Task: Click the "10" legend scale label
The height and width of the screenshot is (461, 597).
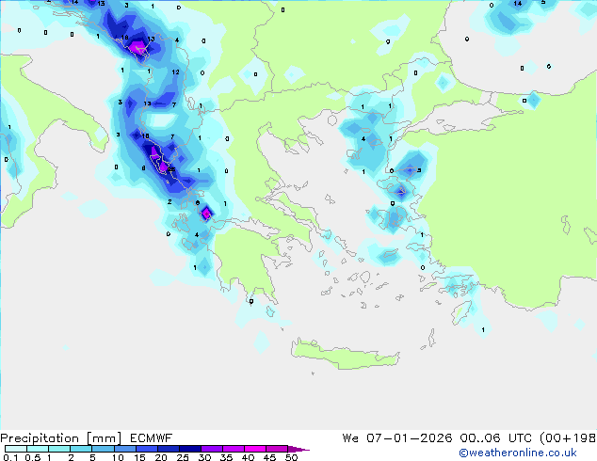Action: click(x=118, y=457)
